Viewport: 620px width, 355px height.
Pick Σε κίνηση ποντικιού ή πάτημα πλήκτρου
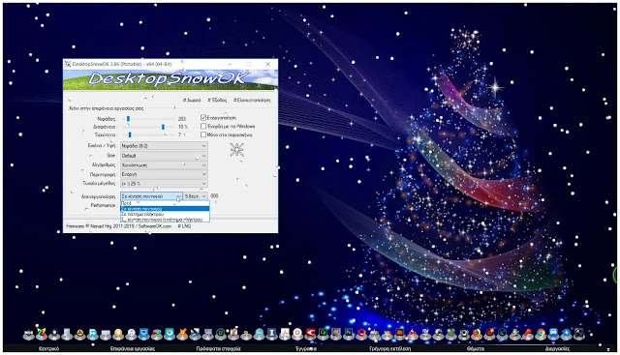[165, 220]
